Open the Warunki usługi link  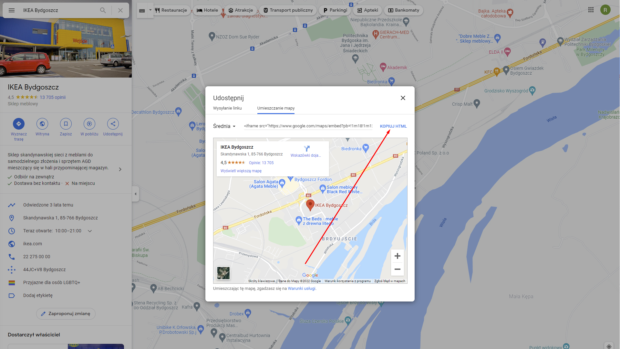pyautogui.click(x=302, y=289)
